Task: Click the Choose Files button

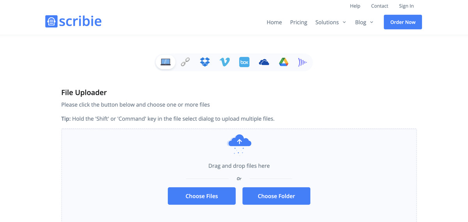Action: (x=202, y=196)
